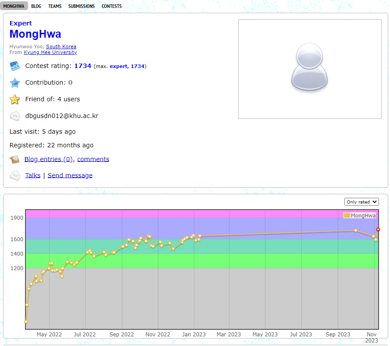This screenshot has height=346, width=390.
Task: Click the contest rating value 1734
Action: point(83,66)
